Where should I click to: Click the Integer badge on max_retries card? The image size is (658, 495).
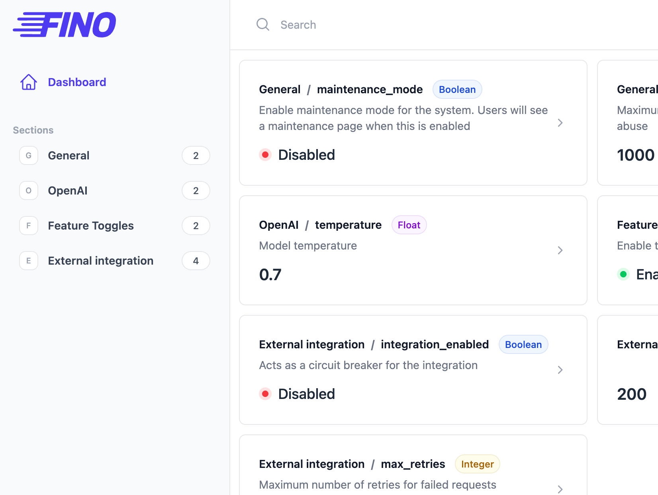[x=477, y=464]
